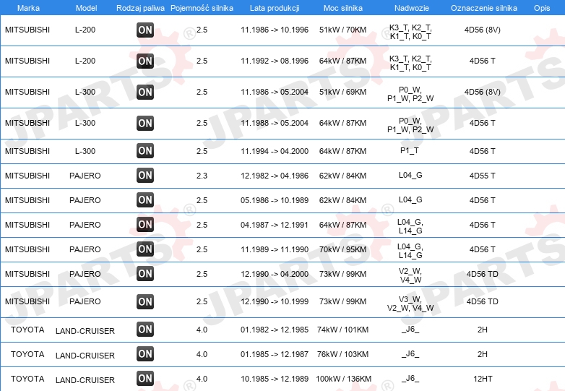Click the ON icon in the Land-Cruiser 74kW / 101KM row
The height and width of the screenshot is (391, 565).
tap(145, 330)
